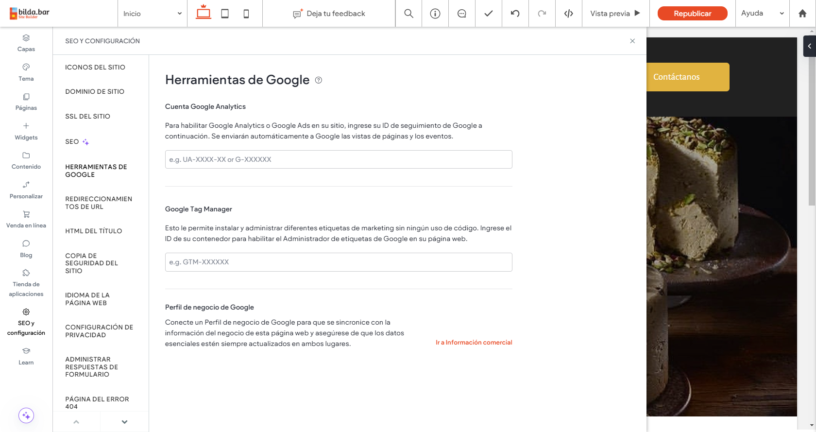
Task: Close the SEO y configuración panel
Action: (x=632, y=41)
